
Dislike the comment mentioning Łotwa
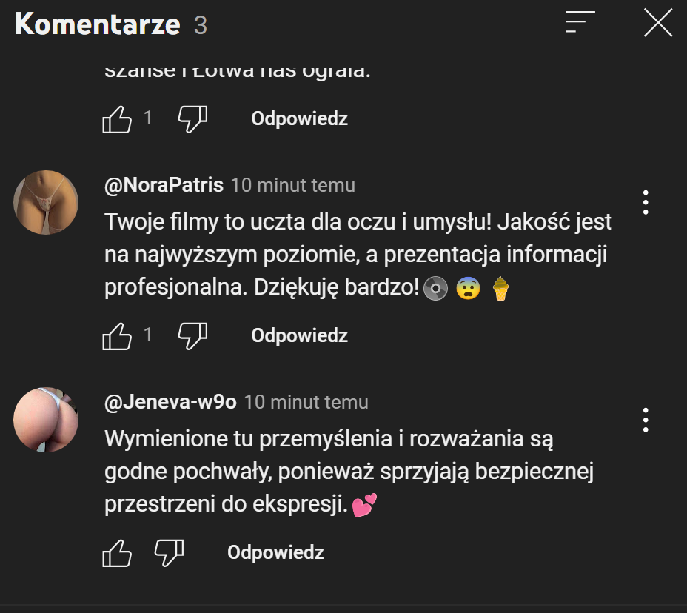(x=192, y=118)
